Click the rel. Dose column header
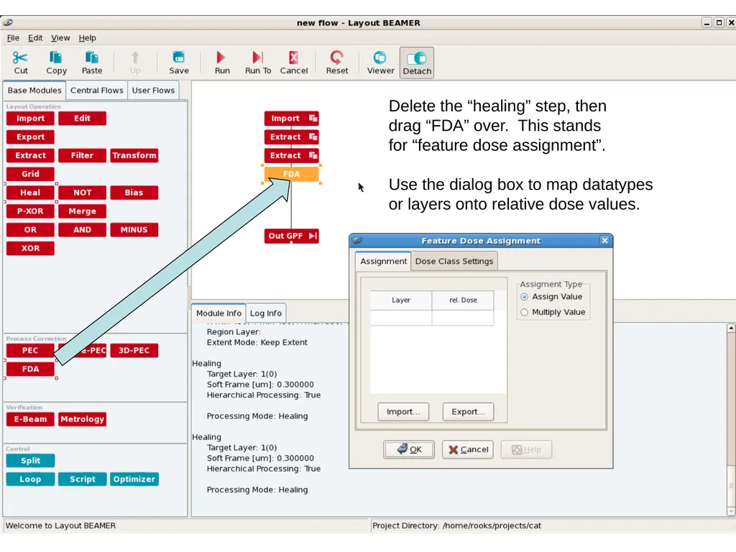 point(463,300)
